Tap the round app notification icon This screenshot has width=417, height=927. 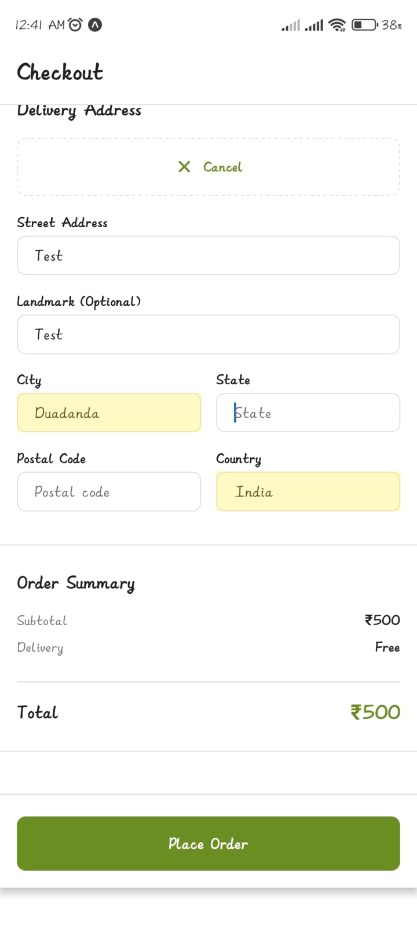pos(94,25)
